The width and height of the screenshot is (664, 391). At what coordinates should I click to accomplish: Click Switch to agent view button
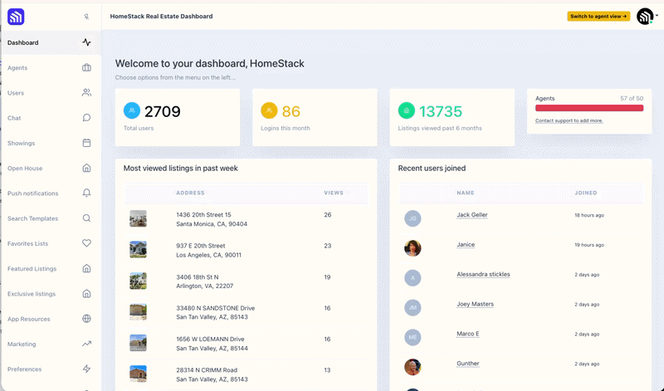tap(598, 16)
